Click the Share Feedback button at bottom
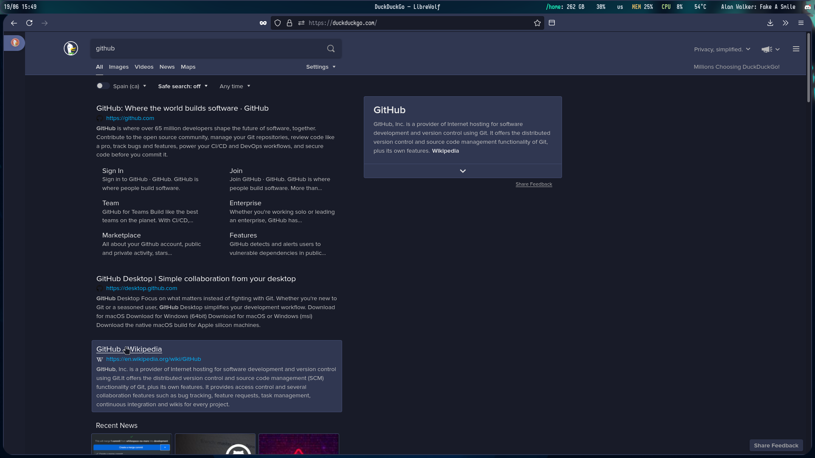 [x=776, y=445]
